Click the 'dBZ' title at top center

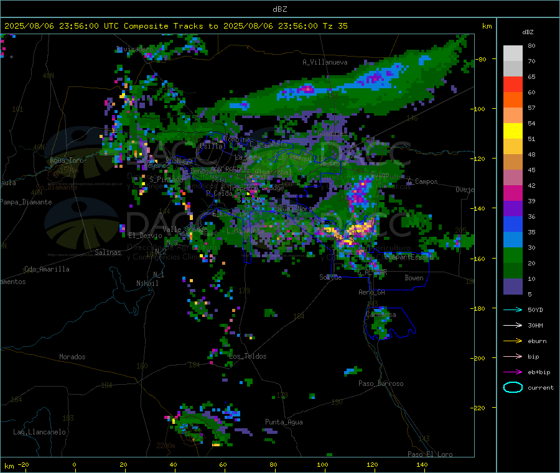[279, 9]
